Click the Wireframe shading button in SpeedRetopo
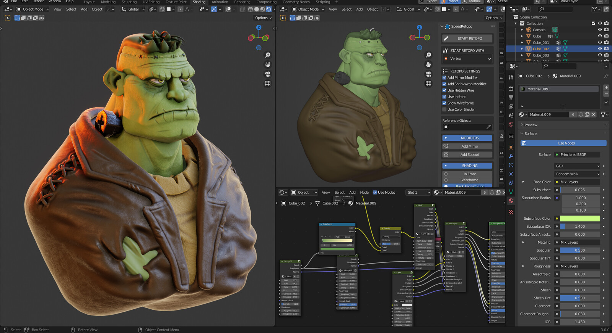Viewport: 612px width, 333px height. [467, 180]
